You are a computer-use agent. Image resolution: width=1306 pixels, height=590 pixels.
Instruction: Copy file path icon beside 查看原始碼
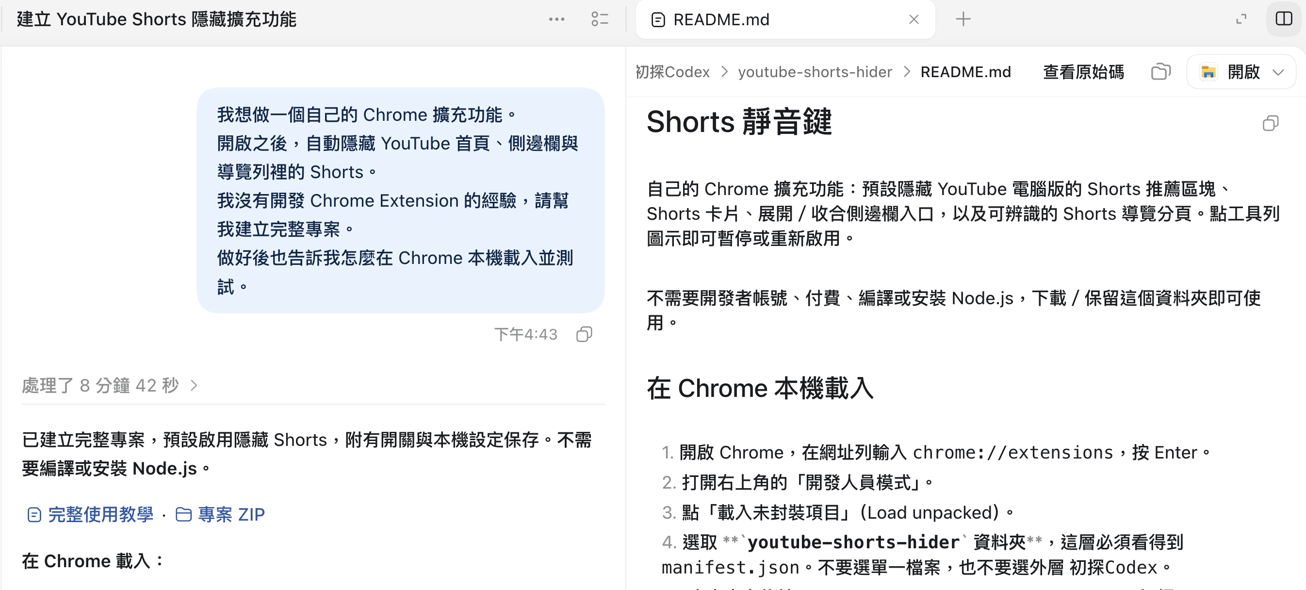click(x=1160, y=72)
